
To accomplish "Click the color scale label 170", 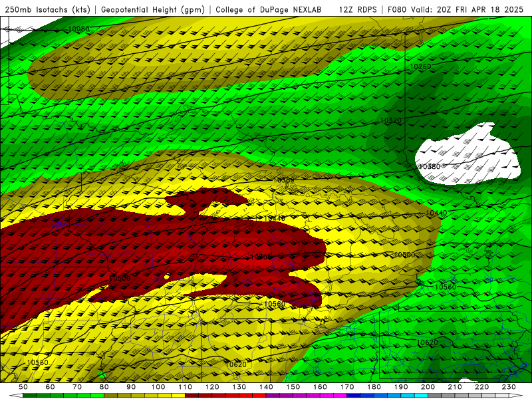I will [x=347, y=387].
